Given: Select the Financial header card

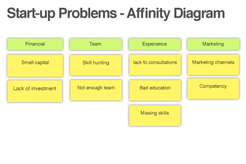Looking at the screenshot, I should point(35,44).
